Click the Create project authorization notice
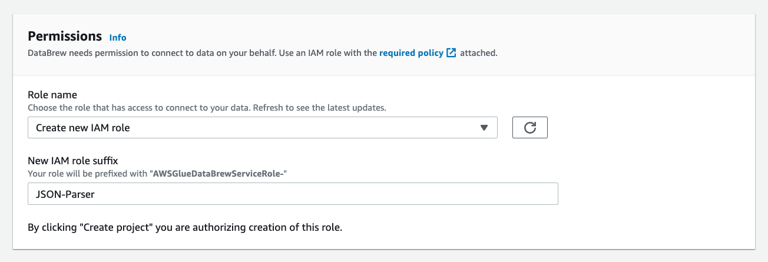 coord(185,227)
